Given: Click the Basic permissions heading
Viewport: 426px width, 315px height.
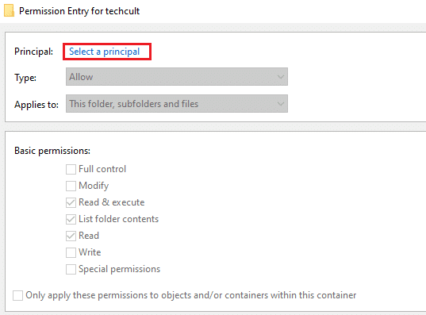Looking at the screenshot, I should click(52, 151).
